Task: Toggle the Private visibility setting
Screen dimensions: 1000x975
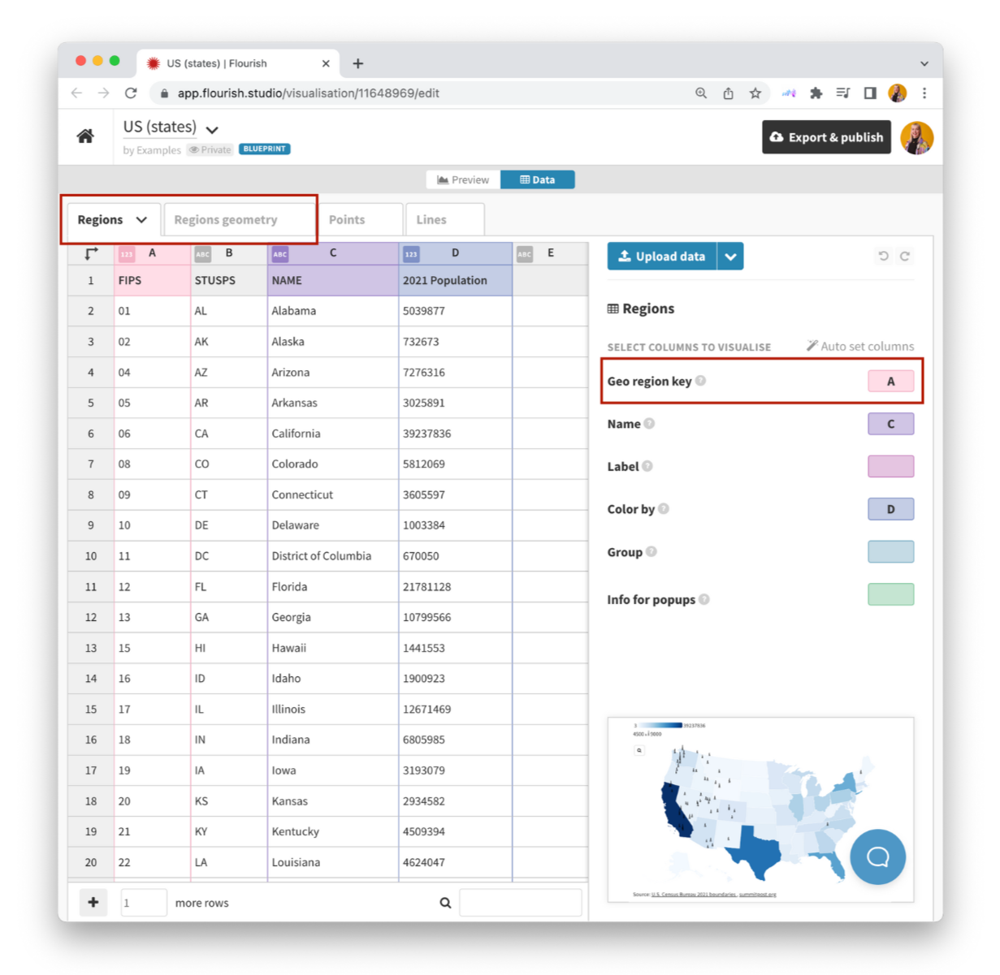Action: click(x=210, y=150)
